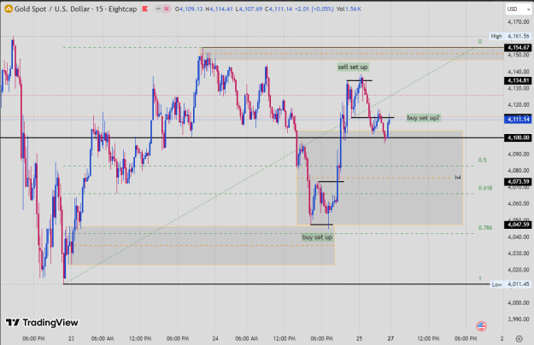Viewport: 534px width, 345px height.
Task: Click the 4,047.59 black price tag
Action: (x=518, y=225)
